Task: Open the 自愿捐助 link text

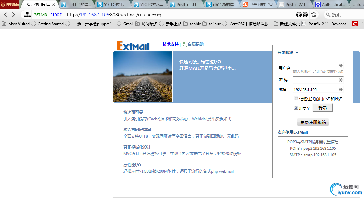Action: pos(195,44)
